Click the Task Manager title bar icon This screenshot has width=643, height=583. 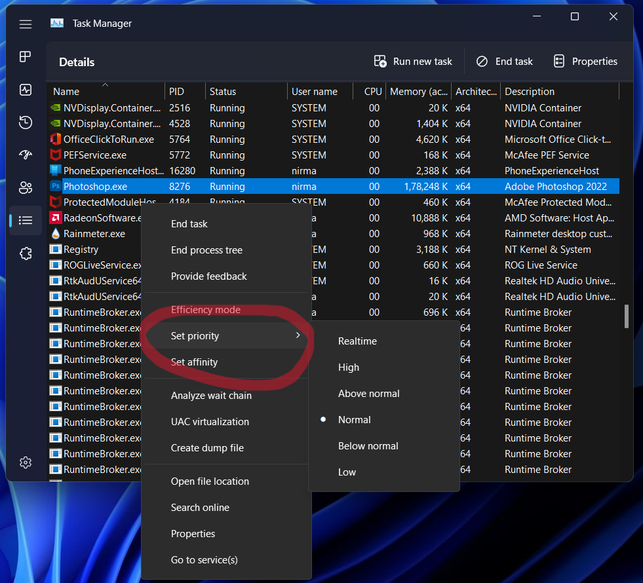[x=57, y=24]
